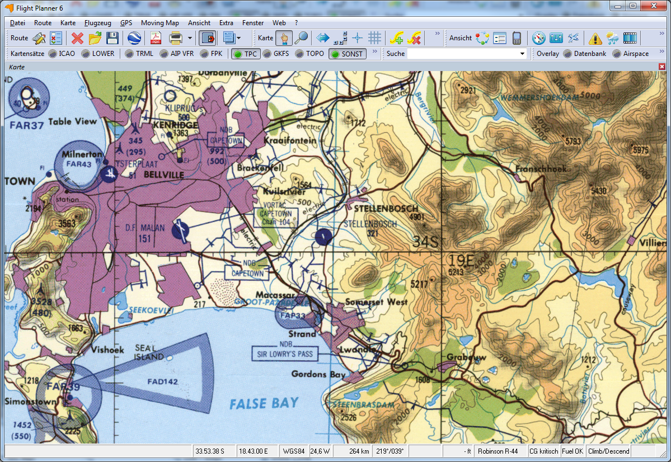Screen dimensions: 671x462
Task: Click the airplane icon in Ansicht toolbar
Action: [x=574, y=38]
